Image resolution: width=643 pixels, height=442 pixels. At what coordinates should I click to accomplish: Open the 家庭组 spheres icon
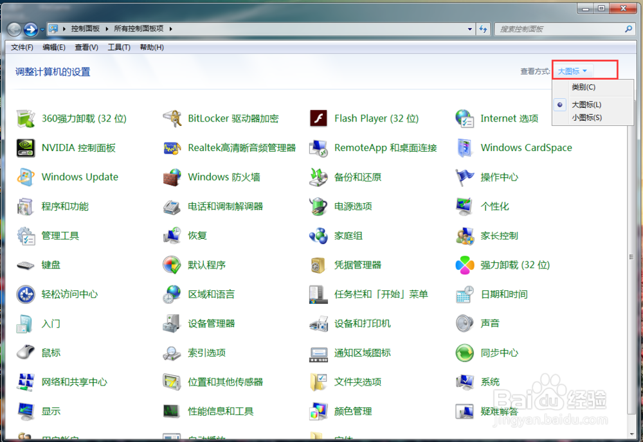click(318, 236)
